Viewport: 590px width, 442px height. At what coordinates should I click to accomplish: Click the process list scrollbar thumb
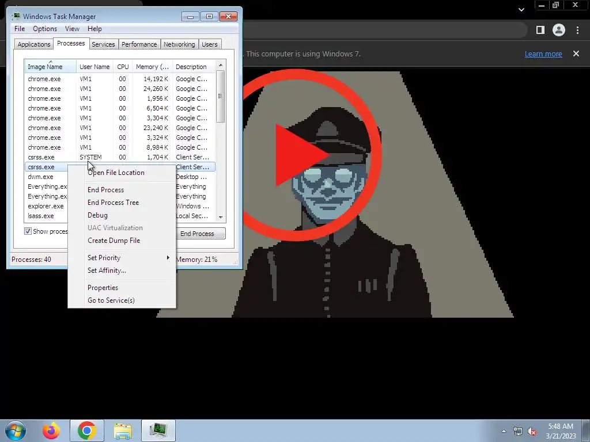pos(221,96)
